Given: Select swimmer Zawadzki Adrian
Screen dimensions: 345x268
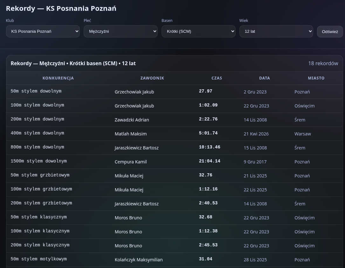Looking at the screenshot, I should pos(132,120).
